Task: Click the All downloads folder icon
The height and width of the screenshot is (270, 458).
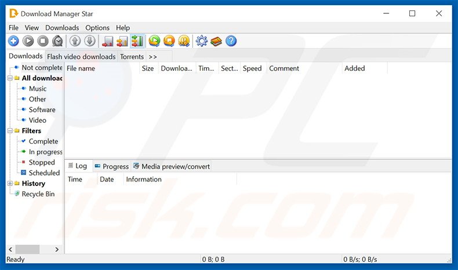Action: tap(17, 78)
